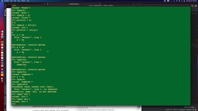The image size is (198, 111).
Task: Open the App Store icon in dock
Action: (2, 60)
